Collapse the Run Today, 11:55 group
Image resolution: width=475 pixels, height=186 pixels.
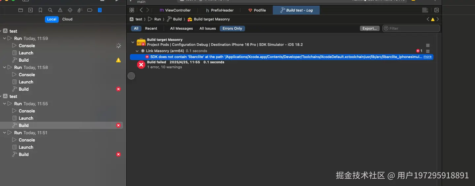point(5,104)
